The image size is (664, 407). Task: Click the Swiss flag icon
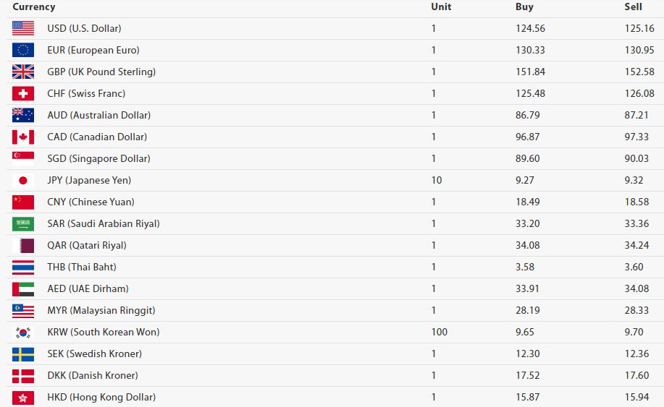[x=23, y=93]
